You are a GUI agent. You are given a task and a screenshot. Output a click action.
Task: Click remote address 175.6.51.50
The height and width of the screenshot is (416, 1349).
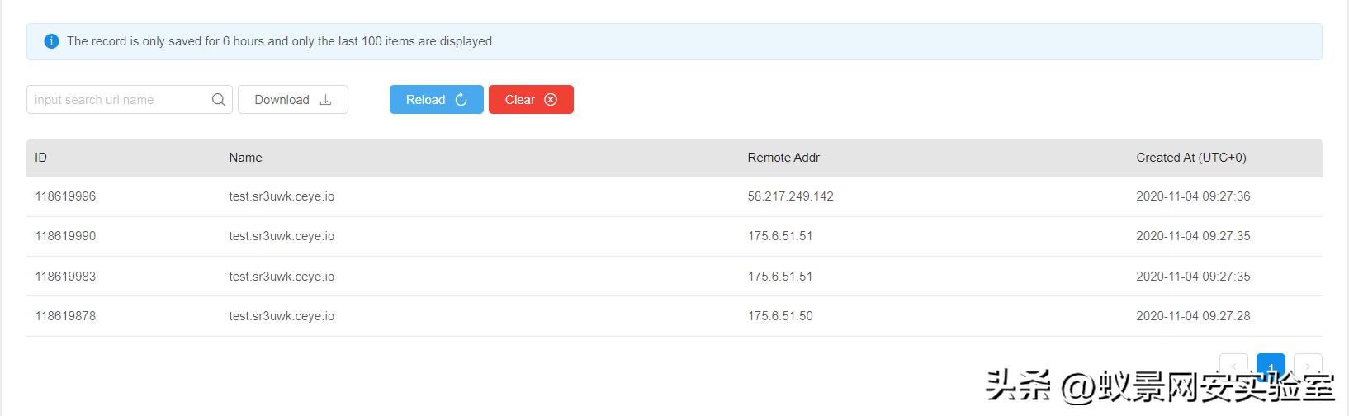pos(780,316)
